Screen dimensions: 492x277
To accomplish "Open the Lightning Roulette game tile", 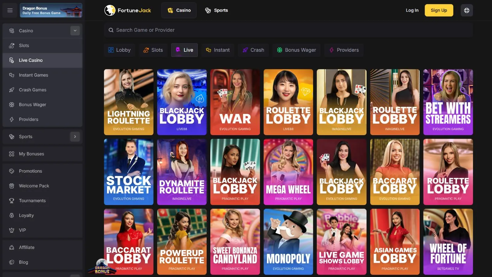I will 129,102.
